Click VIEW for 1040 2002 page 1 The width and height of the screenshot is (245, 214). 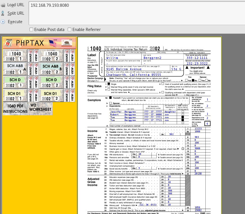(36, 56)
